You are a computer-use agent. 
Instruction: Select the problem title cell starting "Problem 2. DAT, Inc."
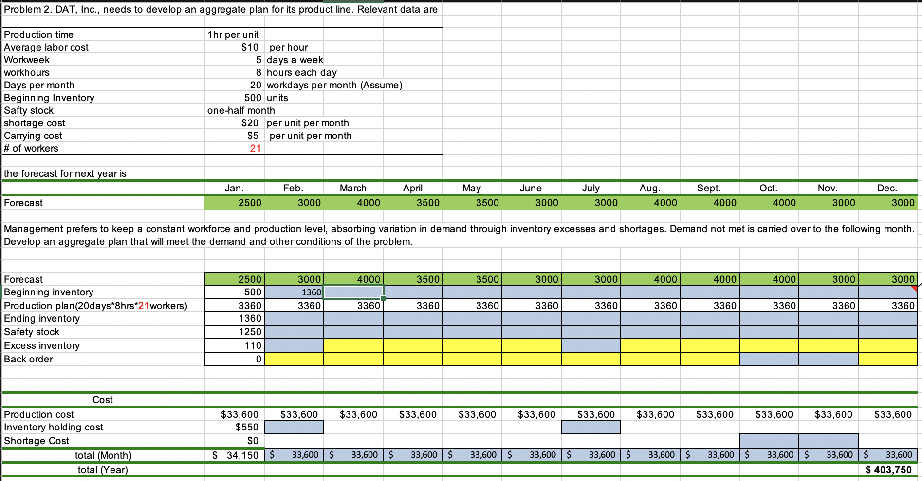221,9
